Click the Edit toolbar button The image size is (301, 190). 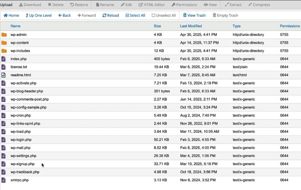(x=126, y=5)
